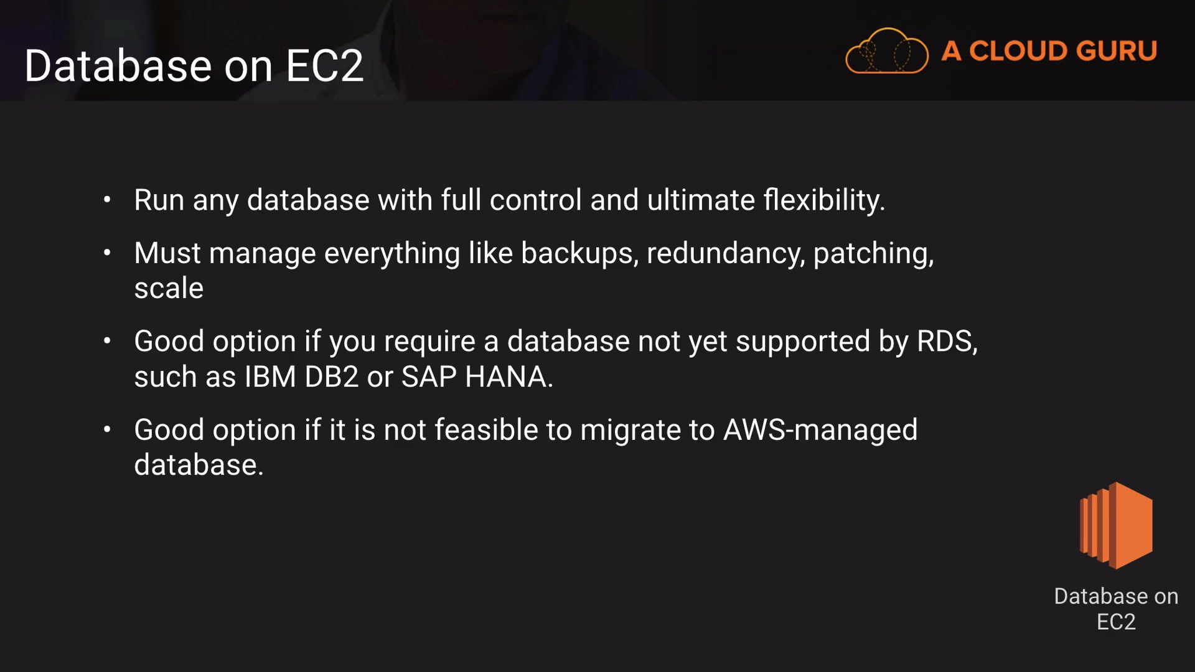The width and height of the screenshot is (1195, 672).
Task: Click the term 'AWS-managed' in the last bullet
Action: point(820,430)
